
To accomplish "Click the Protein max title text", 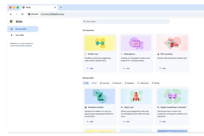I will (93, 54).
